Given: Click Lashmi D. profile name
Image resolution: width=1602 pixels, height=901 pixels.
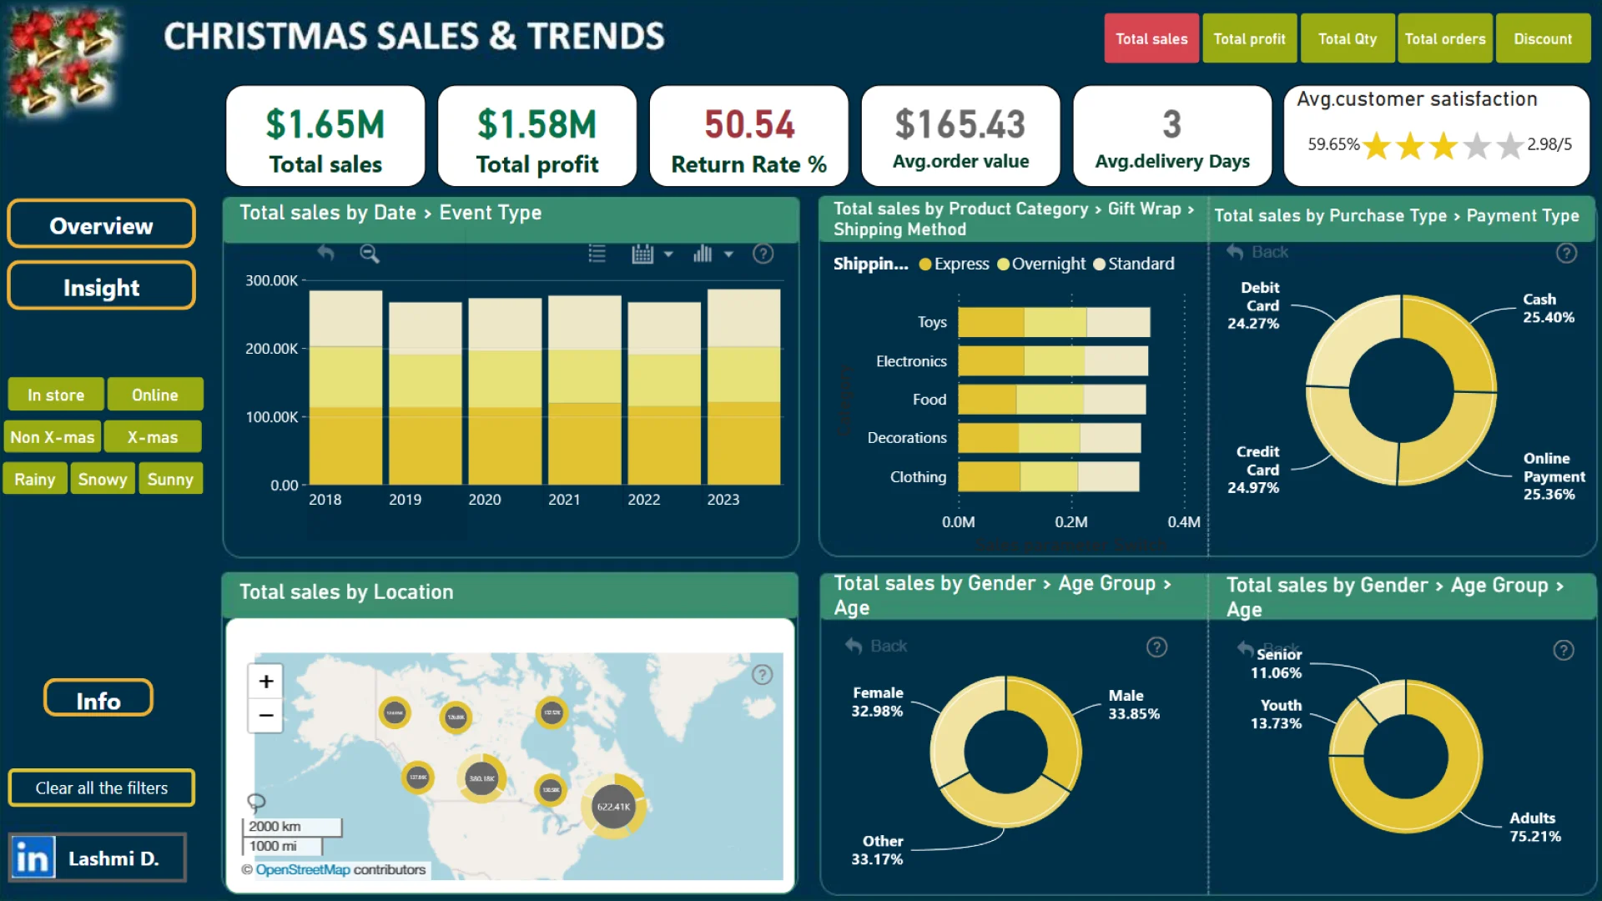Looking at the screenshot, I should (113, 858).
